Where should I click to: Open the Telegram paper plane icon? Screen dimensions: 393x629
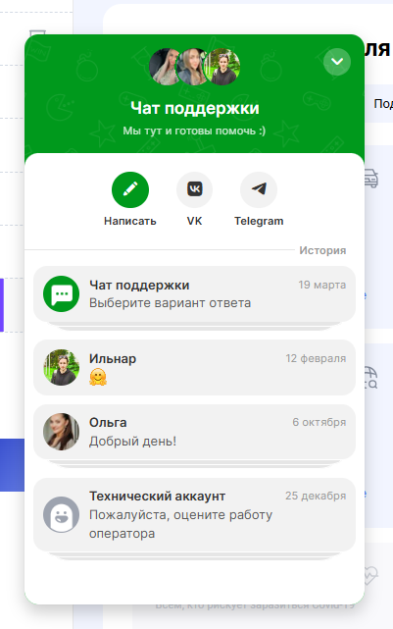click(x=259, y=189)
